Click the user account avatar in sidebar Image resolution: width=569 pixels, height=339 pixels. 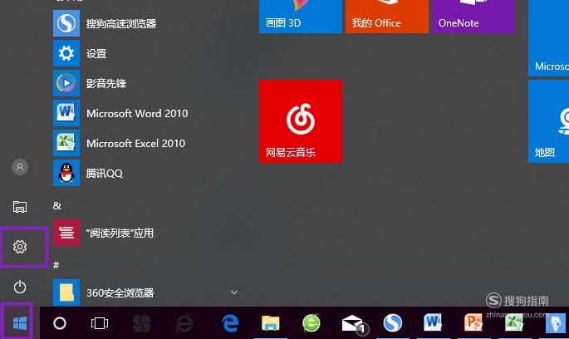(x=20, y=167)
